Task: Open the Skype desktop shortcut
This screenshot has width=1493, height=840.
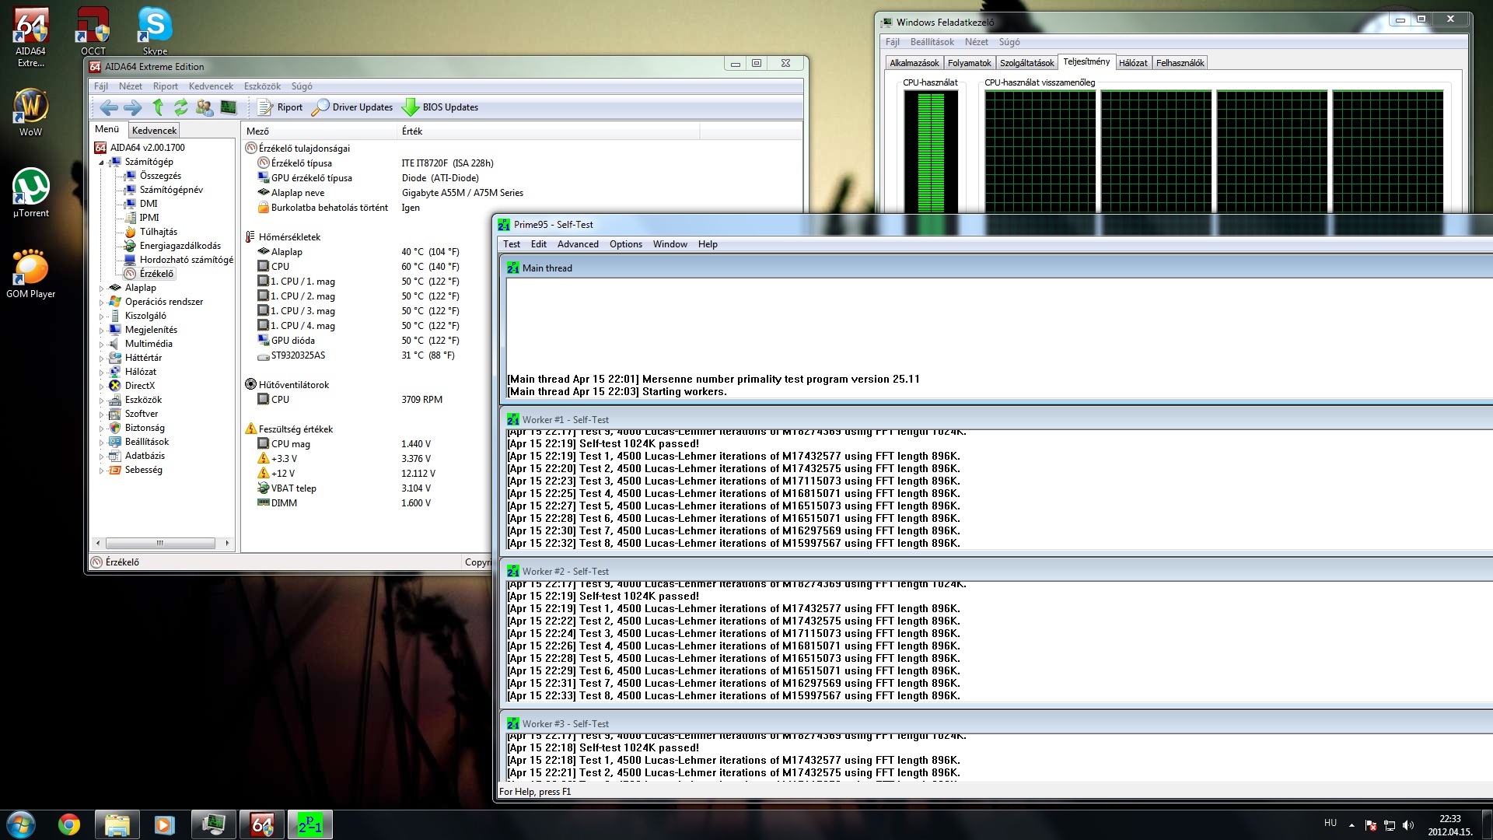Action: point(155,31)
